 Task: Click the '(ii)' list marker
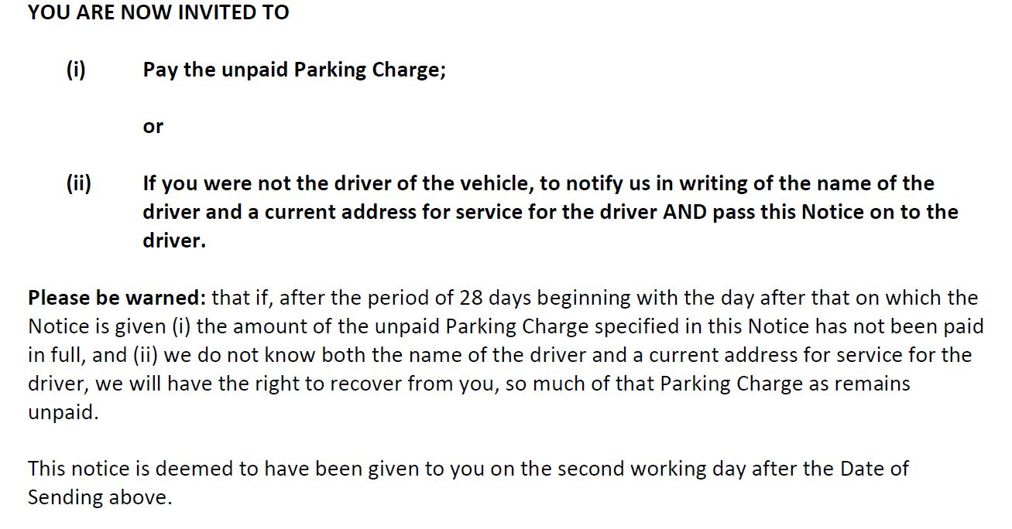[79, 183]
